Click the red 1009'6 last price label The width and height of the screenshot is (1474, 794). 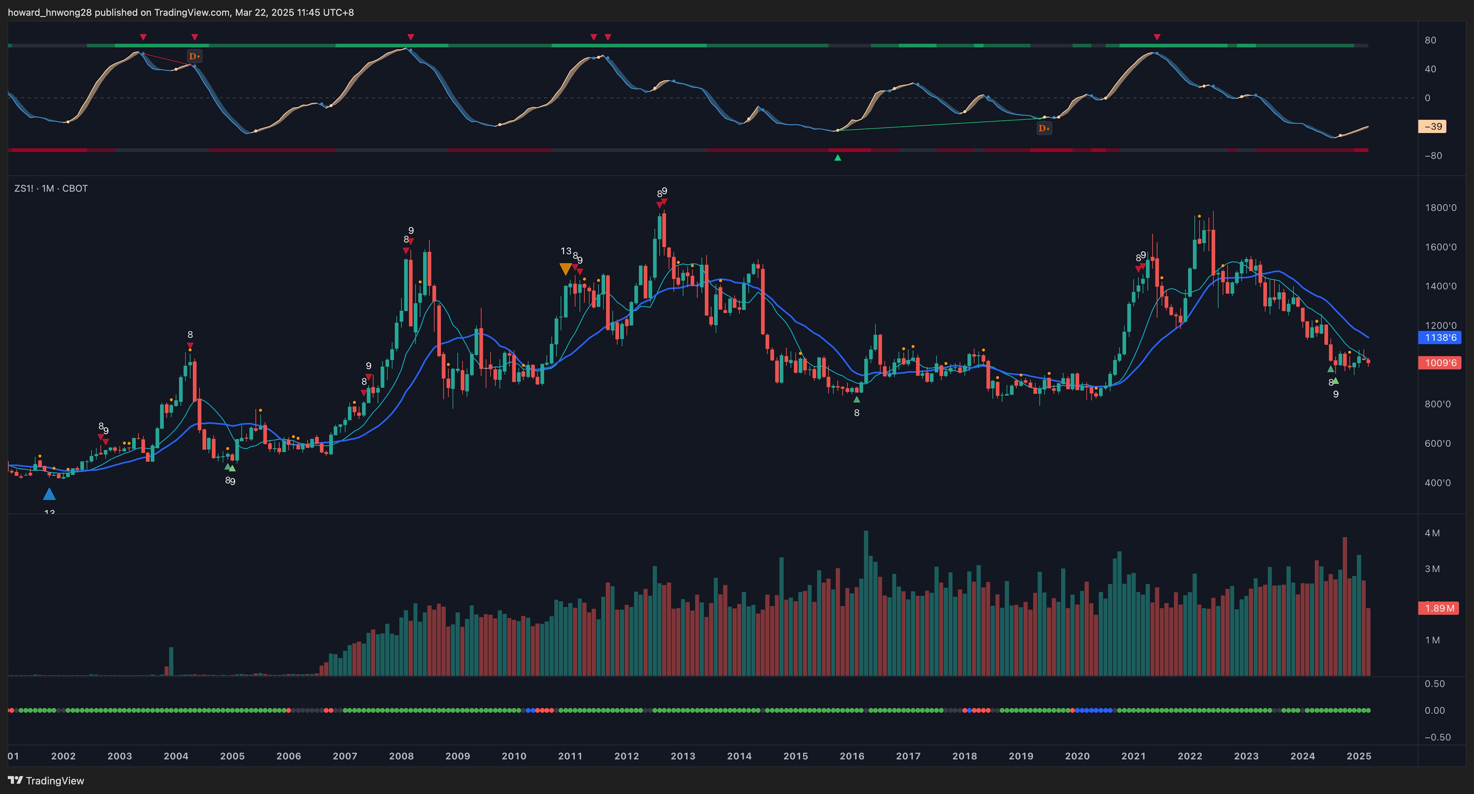click(1440, 363)
